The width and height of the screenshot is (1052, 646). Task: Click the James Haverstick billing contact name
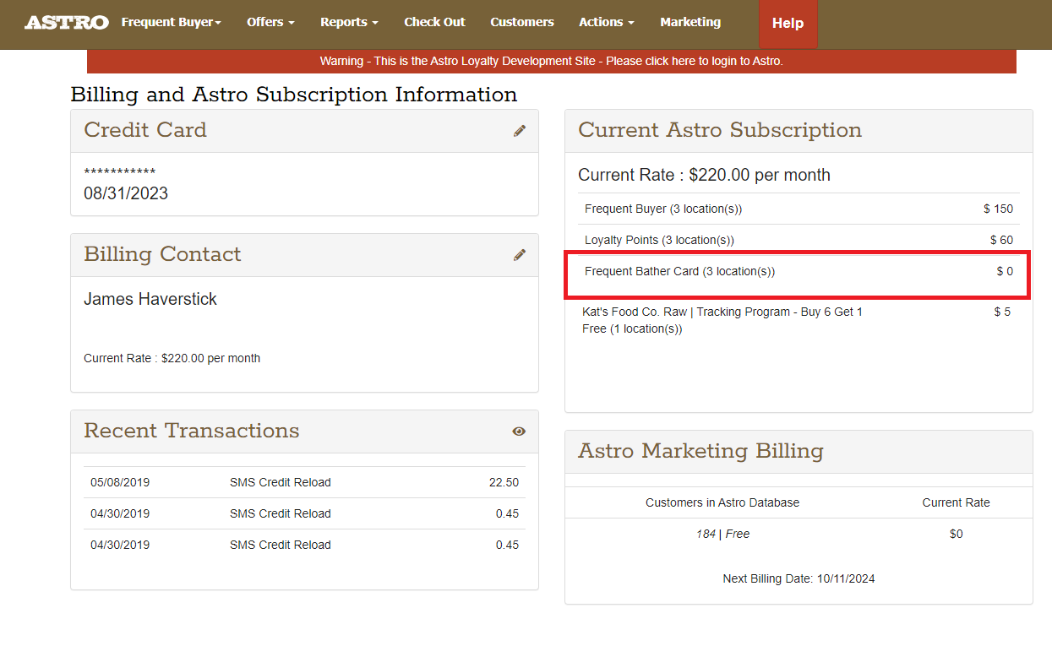click(x=150, y=299)
